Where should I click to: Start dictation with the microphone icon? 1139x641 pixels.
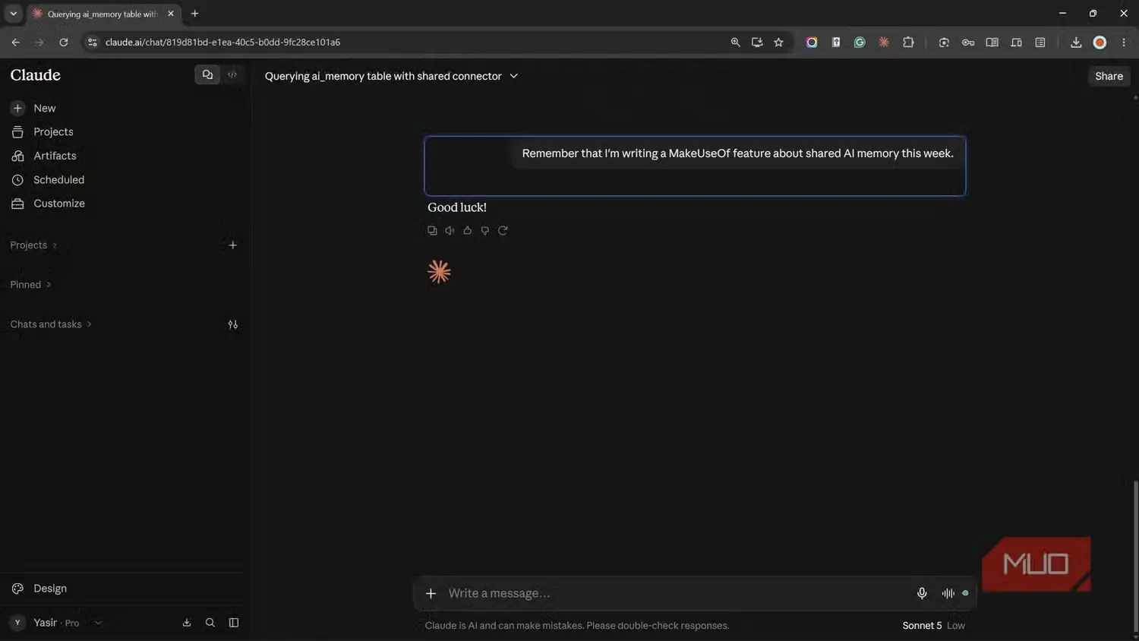point(922,593)
